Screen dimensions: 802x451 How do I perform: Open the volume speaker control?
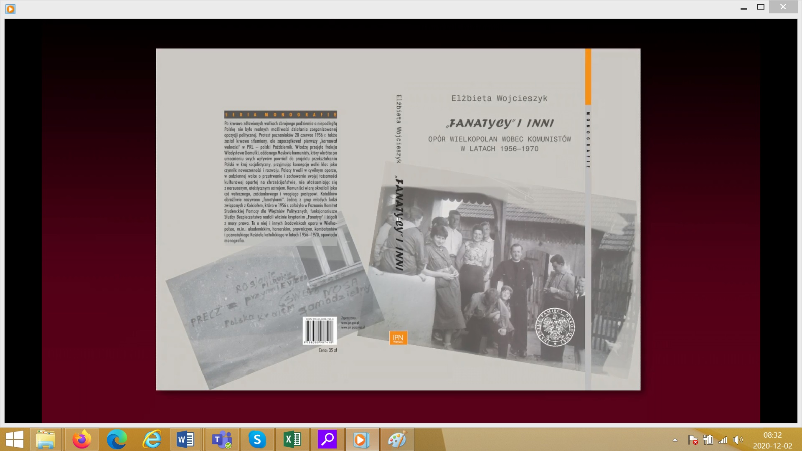(738, 440)
